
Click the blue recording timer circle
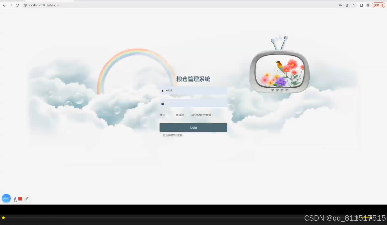tap(6, 198)
